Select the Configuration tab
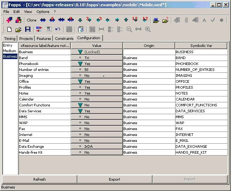231x191 pixels. (x=89, y=38)
